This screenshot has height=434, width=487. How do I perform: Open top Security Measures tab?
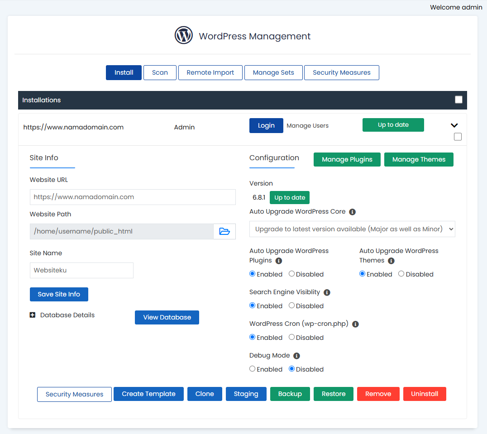point(342,73)
